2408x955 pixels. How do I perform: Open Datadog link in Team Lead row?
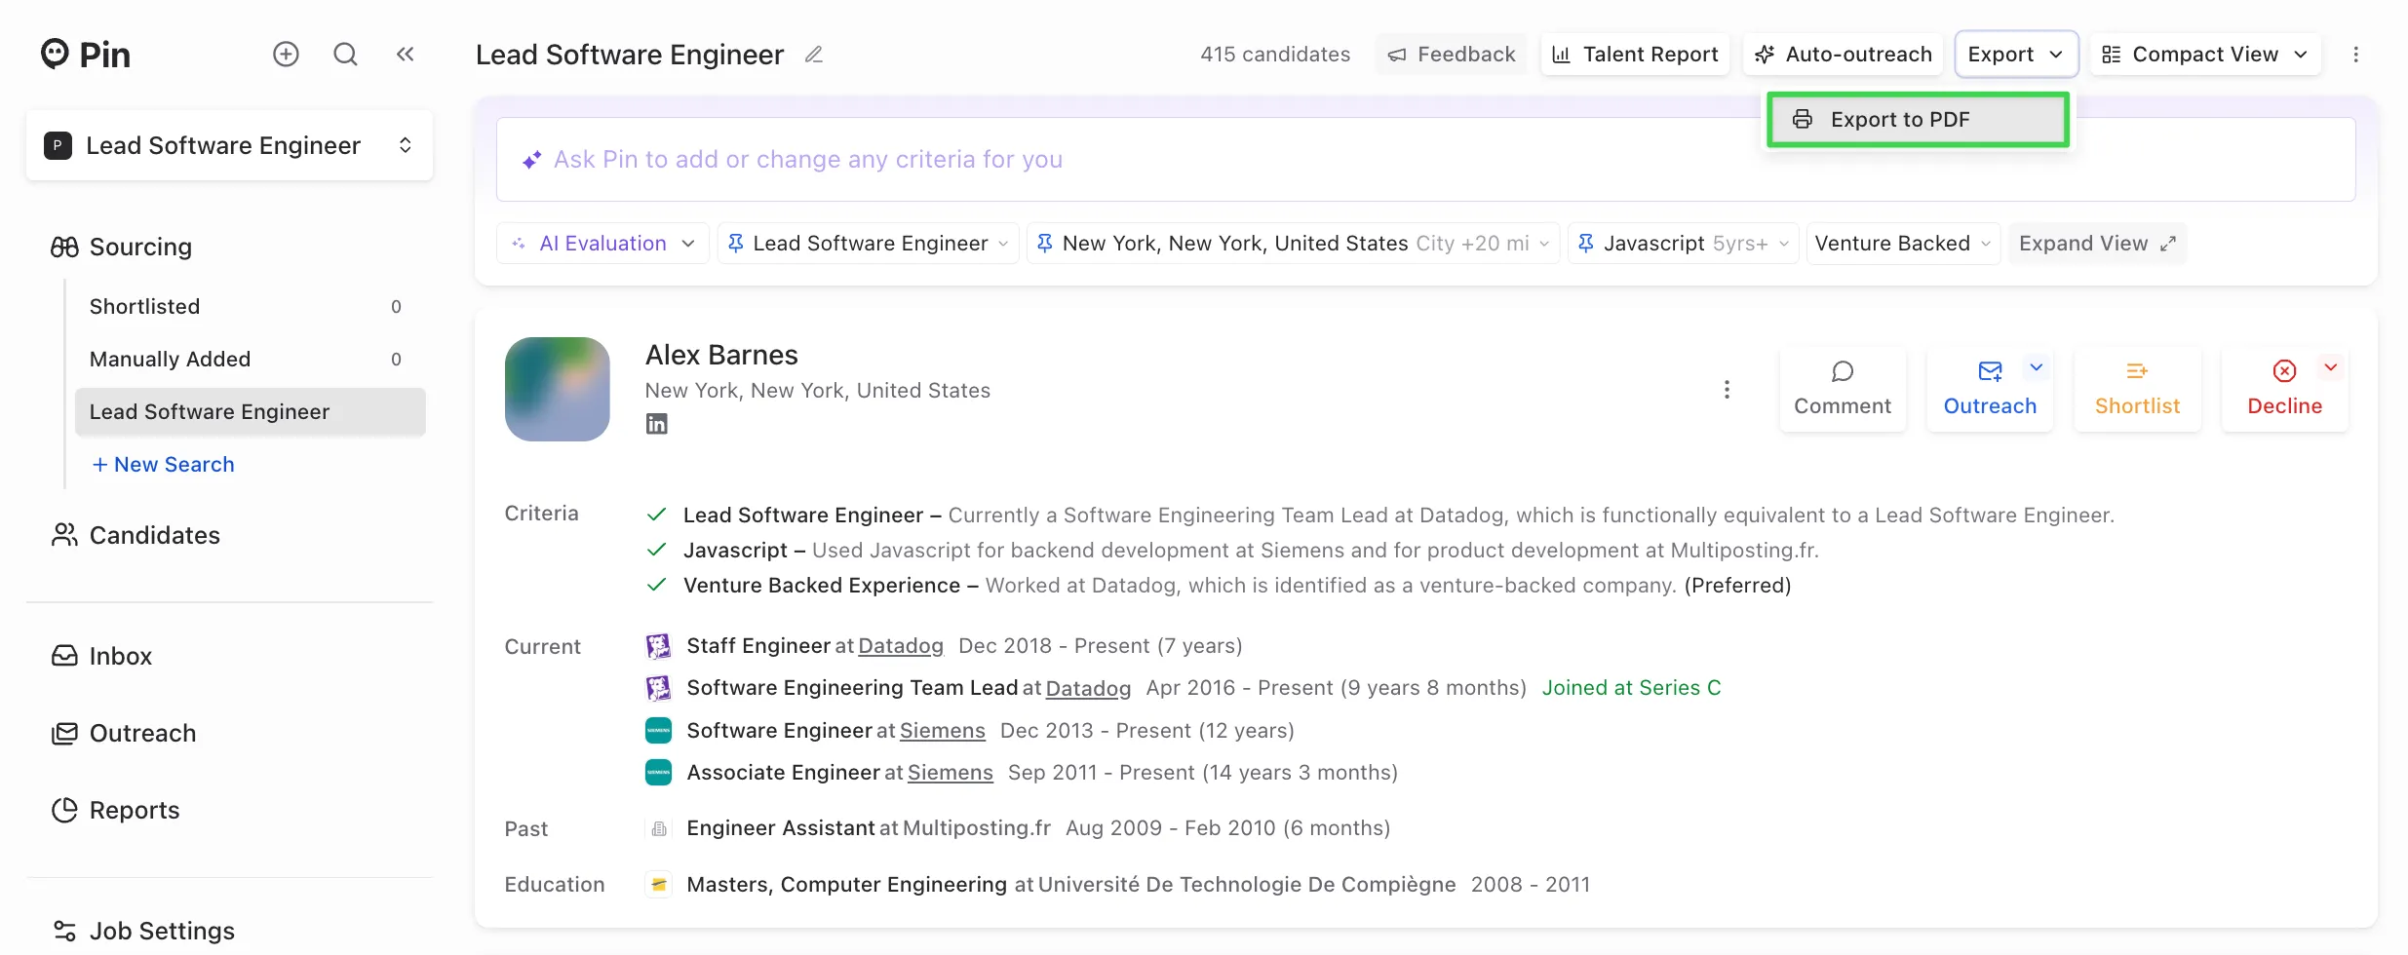(1088, 688)
